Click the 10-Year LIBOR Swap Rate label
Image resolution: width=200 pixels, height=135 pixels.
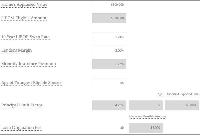25,37
